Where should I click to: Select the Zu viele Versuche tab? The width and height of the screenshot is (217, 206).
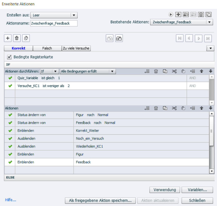76,48
